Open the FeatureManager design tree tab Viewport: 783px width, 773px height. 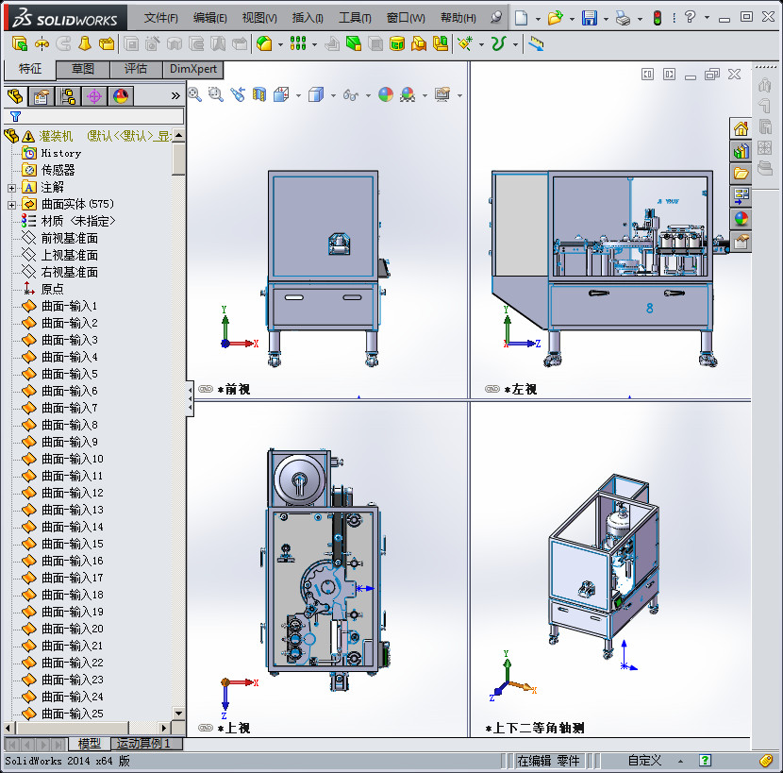[x=15, y=96]
